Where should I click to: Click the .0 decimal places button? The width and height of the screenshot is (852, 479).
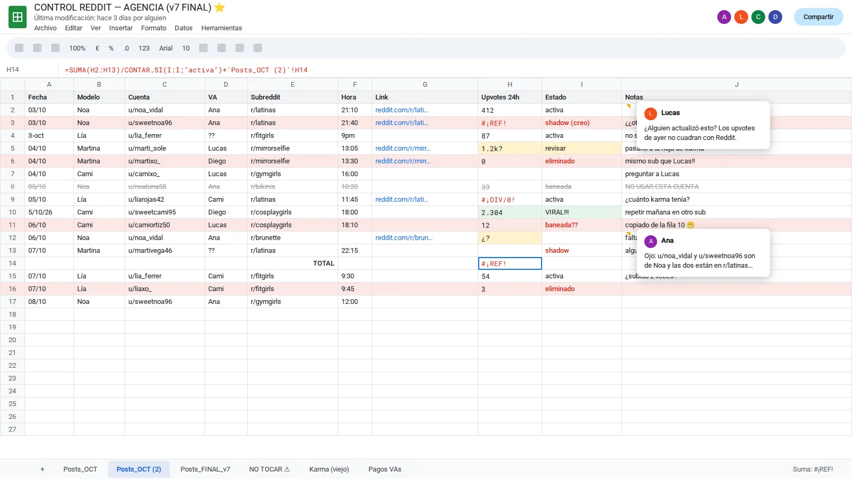click(126, 48)
